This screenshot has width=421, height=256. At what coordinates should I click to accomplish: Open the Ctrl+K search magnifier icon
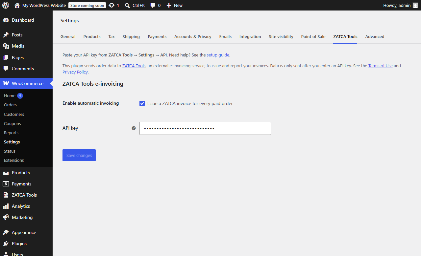(x=127, y=5)
